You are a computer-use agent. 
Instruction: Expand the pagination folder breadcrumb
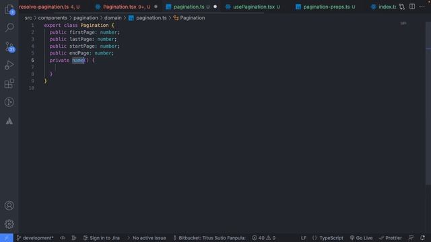point(86,18)
